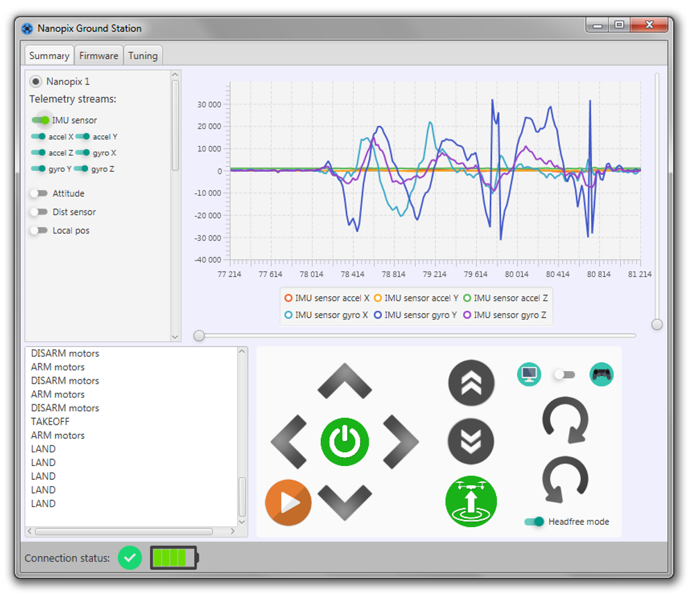Click the backward down-arrow direction control
Viewport: 693px width, 599px height.
pyautogui.click(x=344, y=501)
